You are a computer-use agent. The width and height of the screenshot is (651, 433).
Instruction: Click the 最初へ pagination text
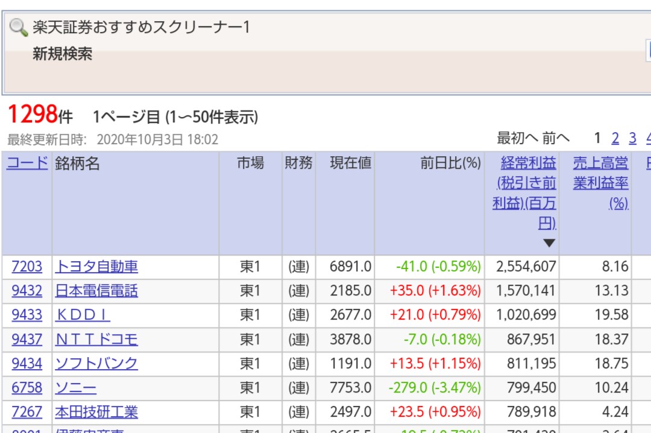pos(517,138)
